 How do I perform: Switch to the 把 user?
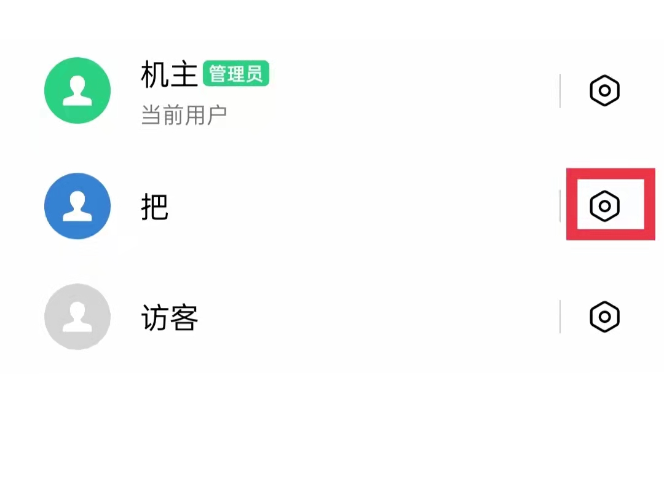tap(155, 207)
